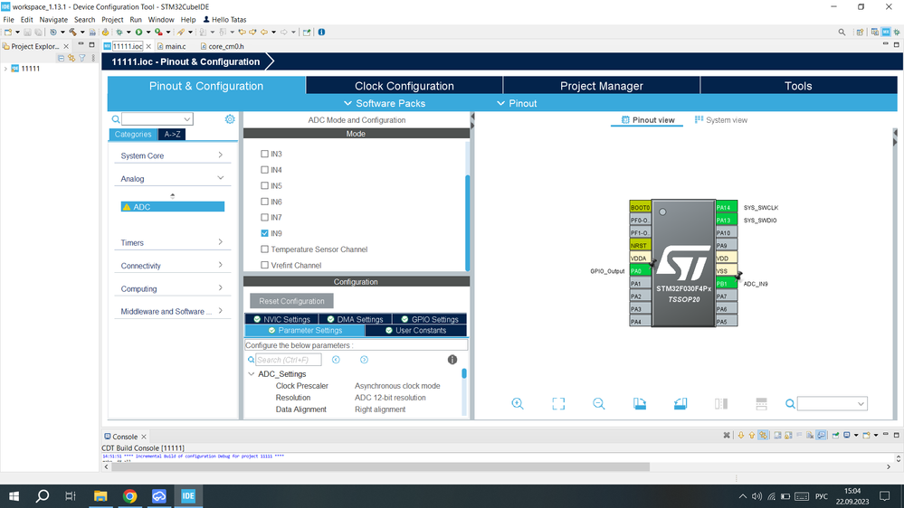Click the Project Explorer filter icon
Viewport: 904px width, 508px height.
(x=82, y=58)
